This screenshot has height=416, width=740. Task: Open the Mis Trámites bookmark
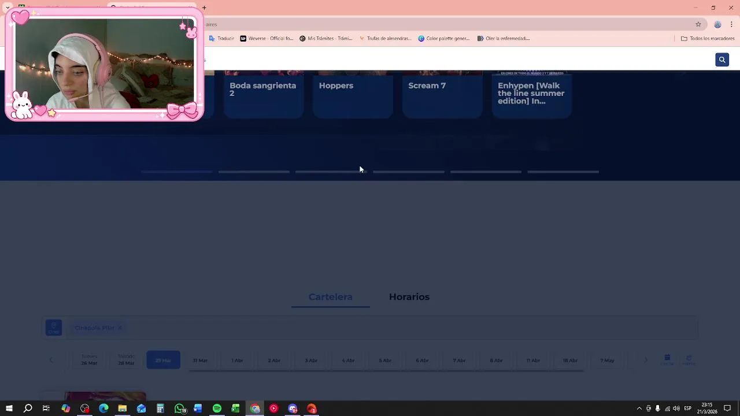click(326, 39)
